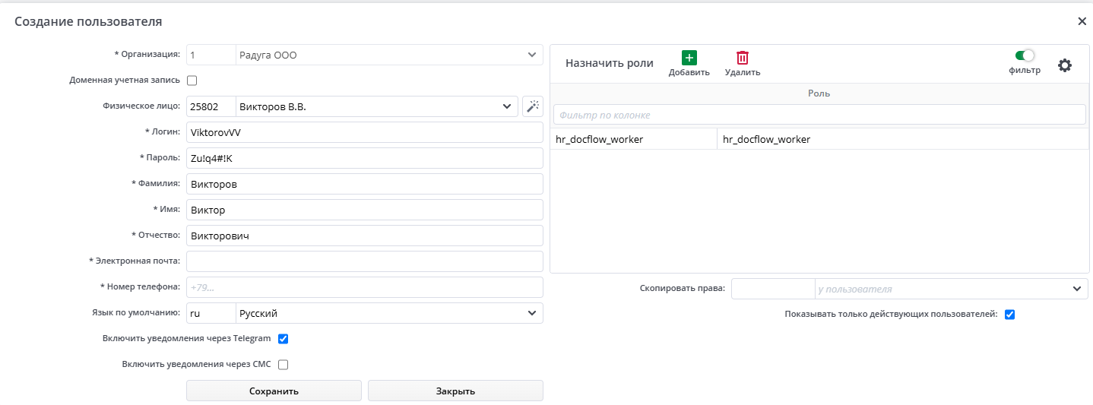Uncheck show only active users checkbox
The width and height of the screenshot is (1093, 405).
[1010, 314]
